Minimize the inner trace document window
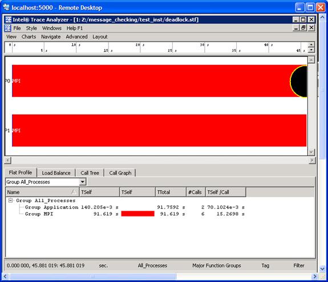The width and height of the screenshot is (328, 282). pos(296,28)
